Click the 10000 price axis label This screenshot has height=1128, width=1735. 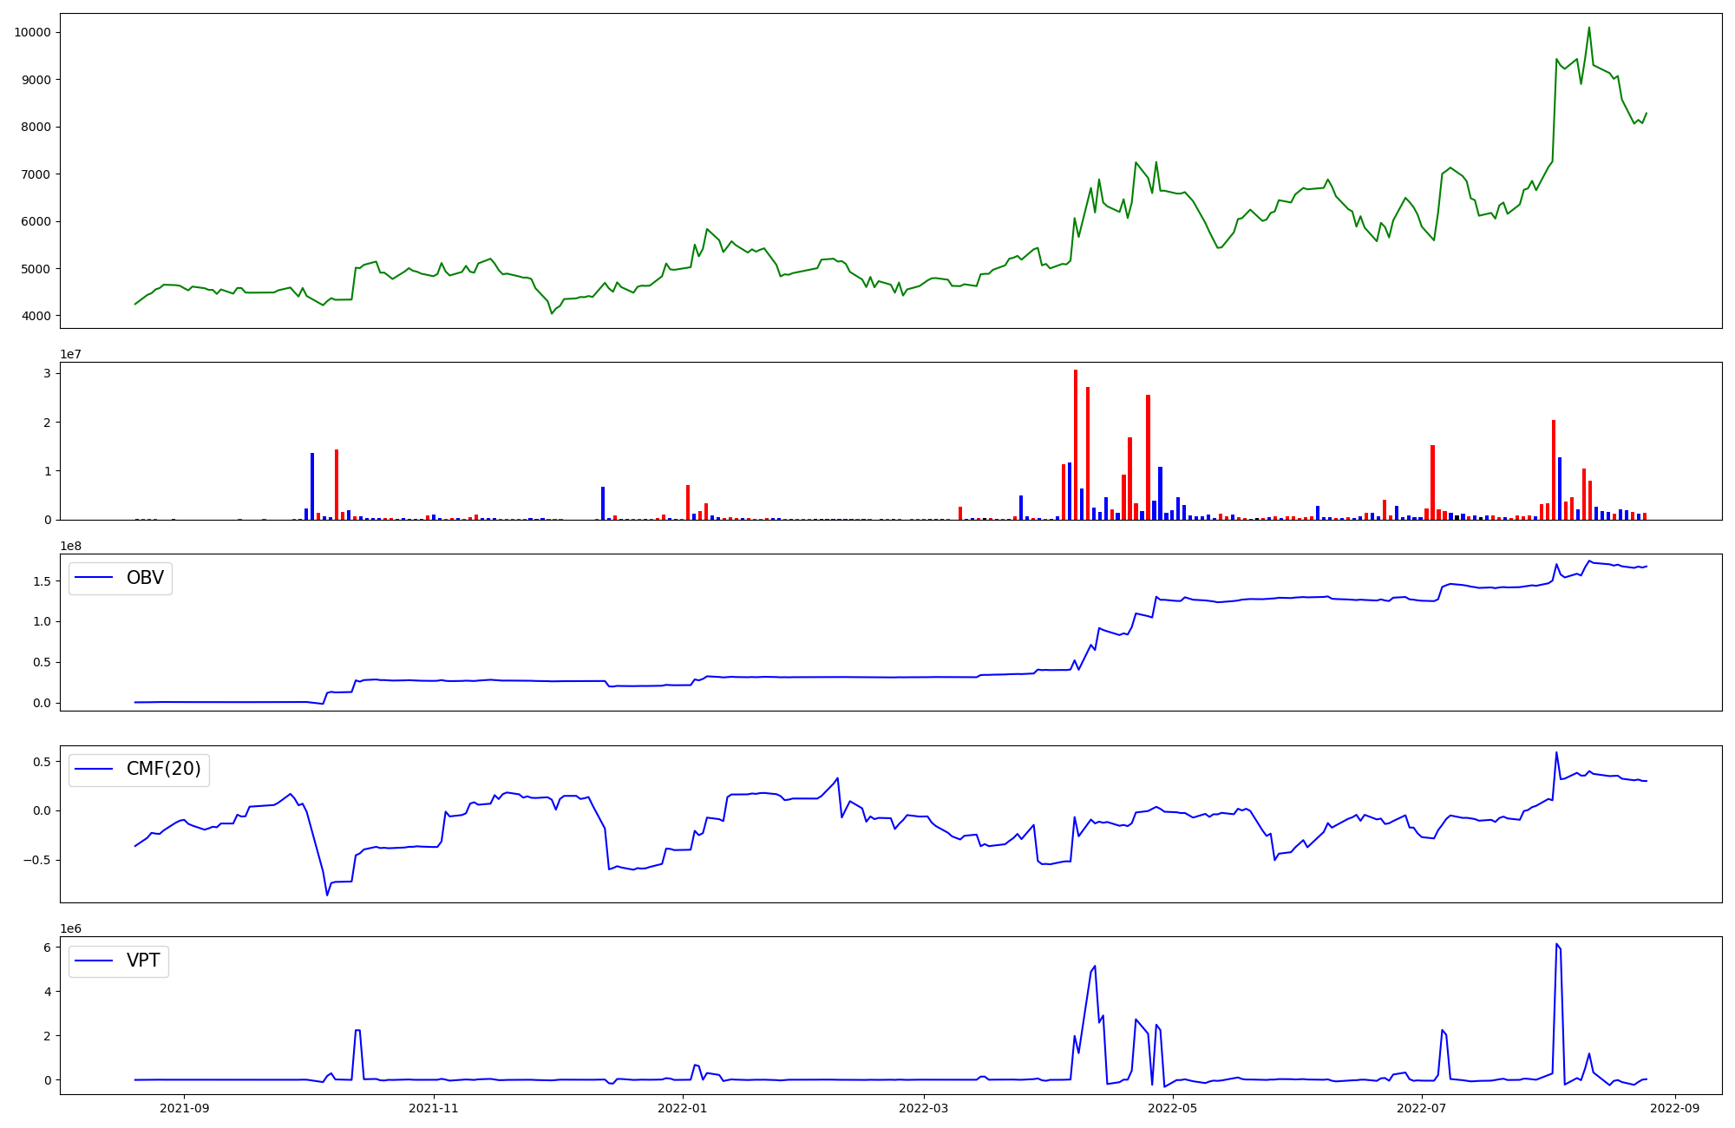(32, 33)
